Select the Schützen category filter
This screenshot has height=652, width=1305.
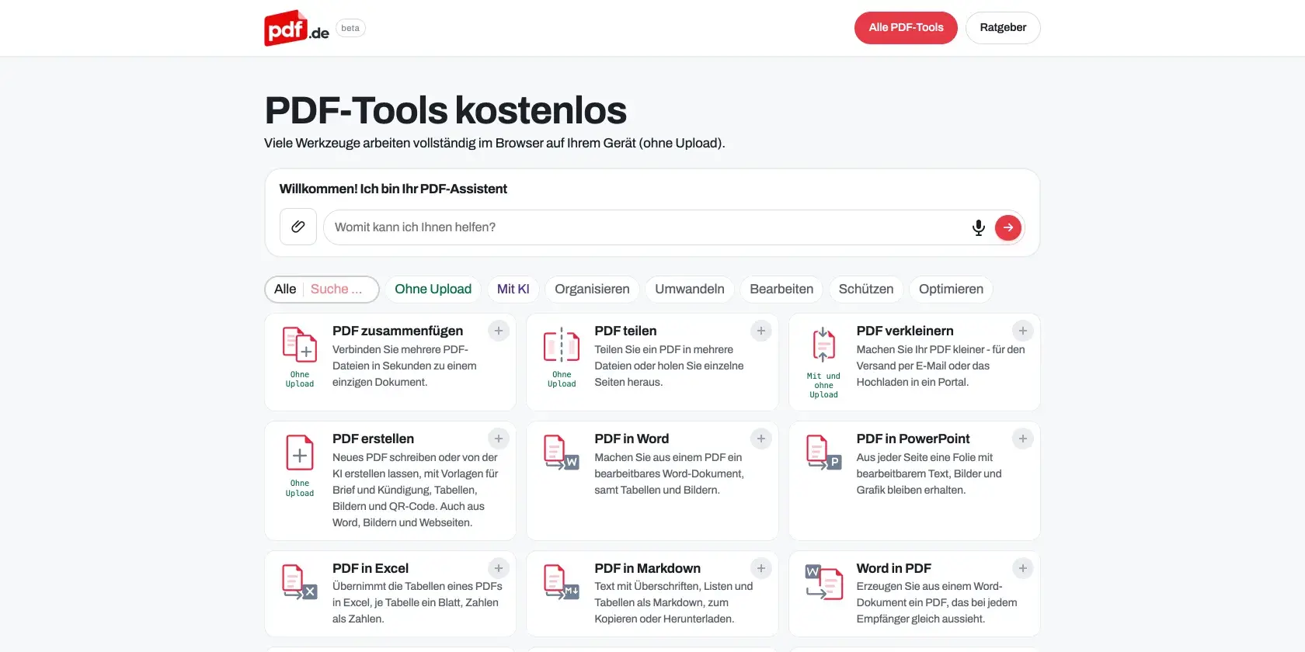[x=866, y=289]
